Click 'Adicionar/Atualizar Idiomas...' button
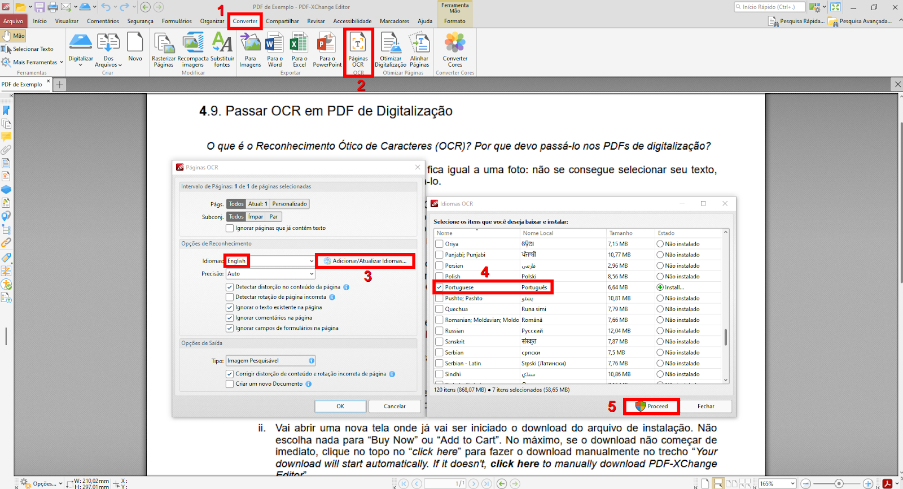This screenshot has width=903, height=489. [365, 261]
